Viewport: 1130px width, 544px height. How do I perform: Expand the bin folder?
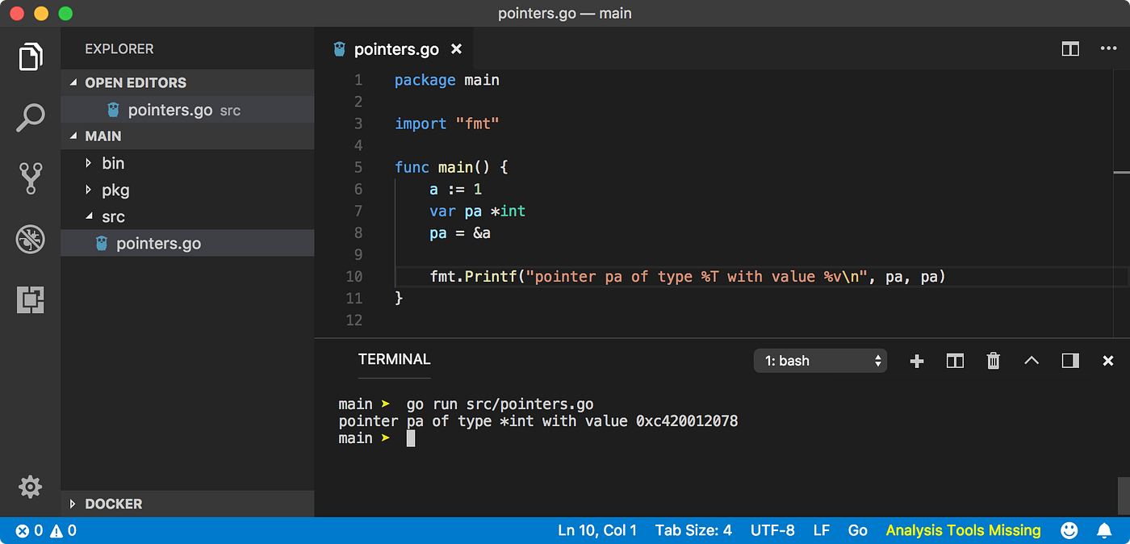187,163
